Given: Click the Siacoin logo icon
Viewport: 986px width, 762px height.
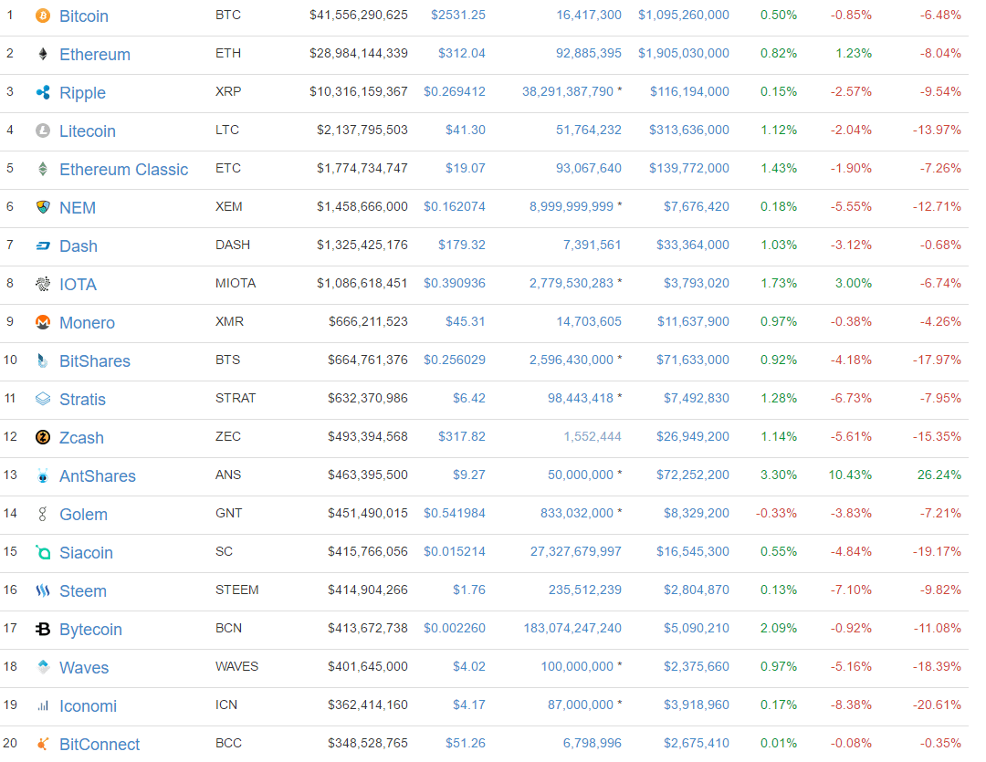Looking at the screenshot, I should click(x=43, y=553).
